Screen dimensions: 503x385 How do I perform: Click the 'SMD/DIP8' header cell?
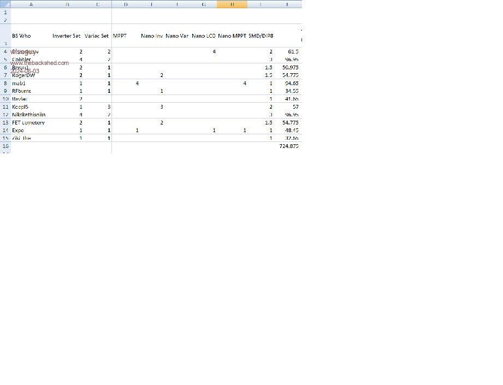pos(261,35)
